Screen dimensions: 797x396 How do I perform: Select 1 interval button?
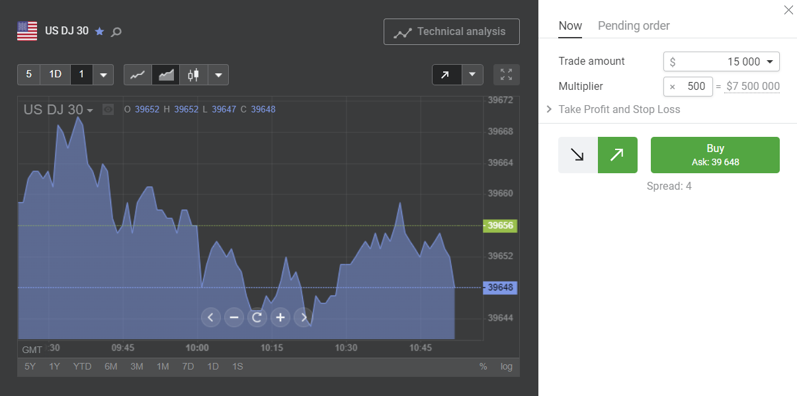(81, 75)
